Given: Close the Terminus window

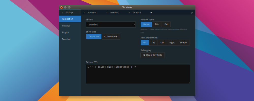Looking at the screenshot, I should 61,7.
